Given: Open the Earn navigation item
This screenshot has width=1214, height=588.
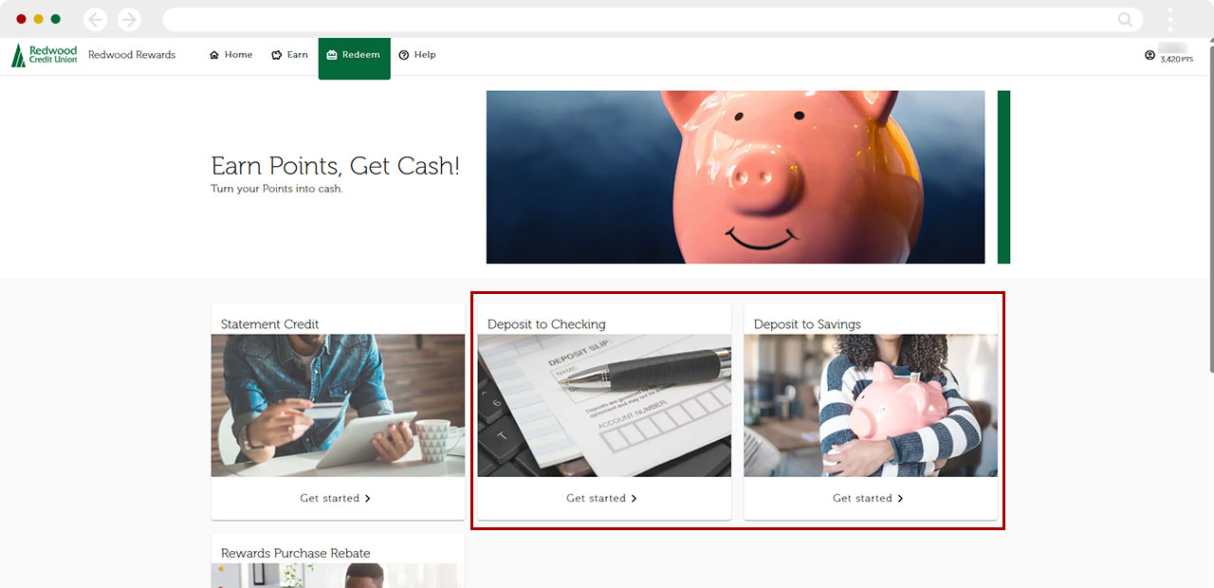Looking at the screenshot, I should (x=289, y=55).
